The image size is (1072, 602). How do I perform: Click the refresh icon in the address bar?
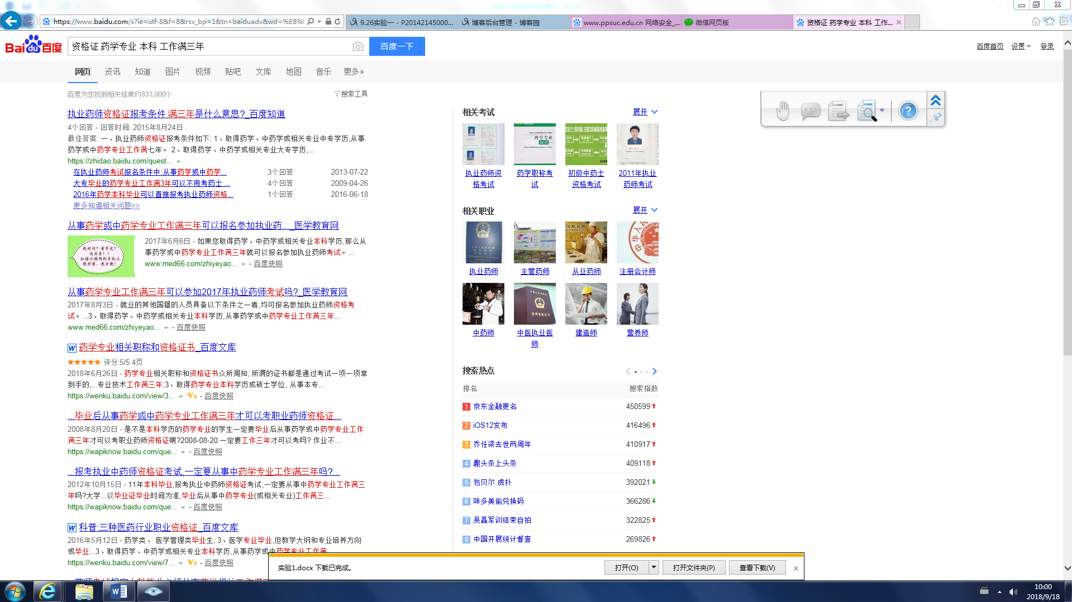coord(337,22)
